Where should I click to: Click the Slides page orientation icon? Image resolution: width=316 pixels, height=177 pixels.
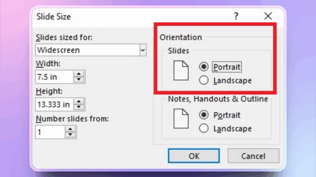[181, 70]
